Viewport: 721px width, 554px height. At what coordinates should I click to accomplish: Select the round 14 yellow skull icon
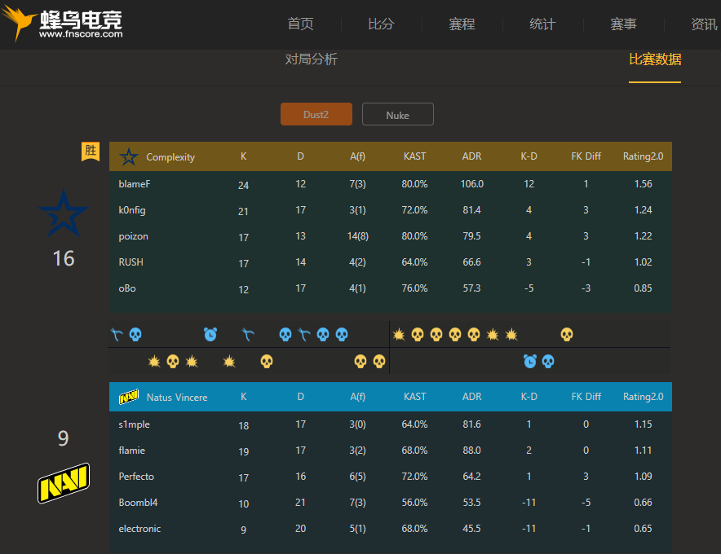click(360, 362)
